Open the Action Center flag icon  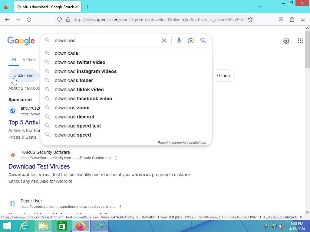[x=267, y=226]
